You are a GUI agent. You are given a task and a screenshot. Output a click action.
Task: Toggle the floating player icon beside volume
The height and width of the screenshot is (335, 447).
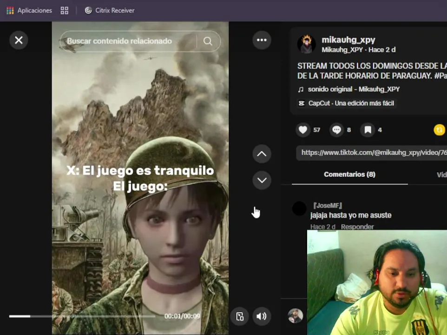239,316
